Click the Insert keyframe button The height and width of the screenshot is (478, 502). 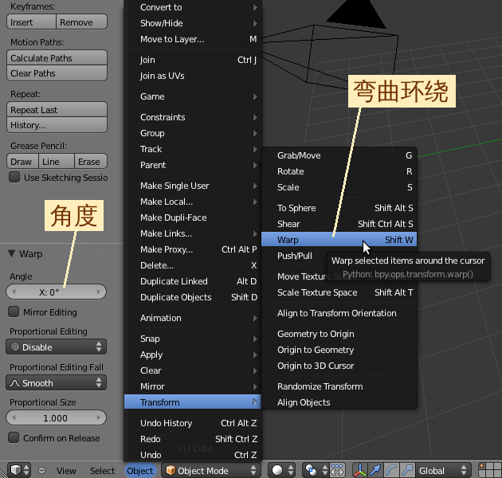coord(31,22)
